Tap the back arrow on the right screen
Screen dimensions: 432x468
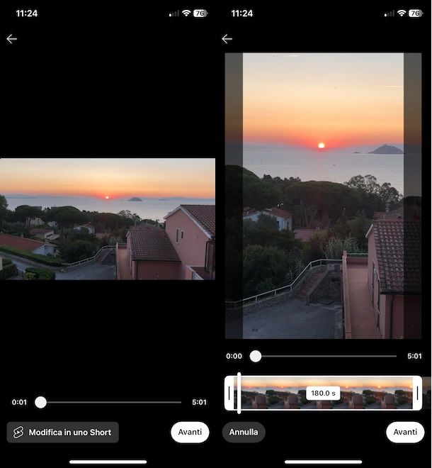click(x=227, y=39)
